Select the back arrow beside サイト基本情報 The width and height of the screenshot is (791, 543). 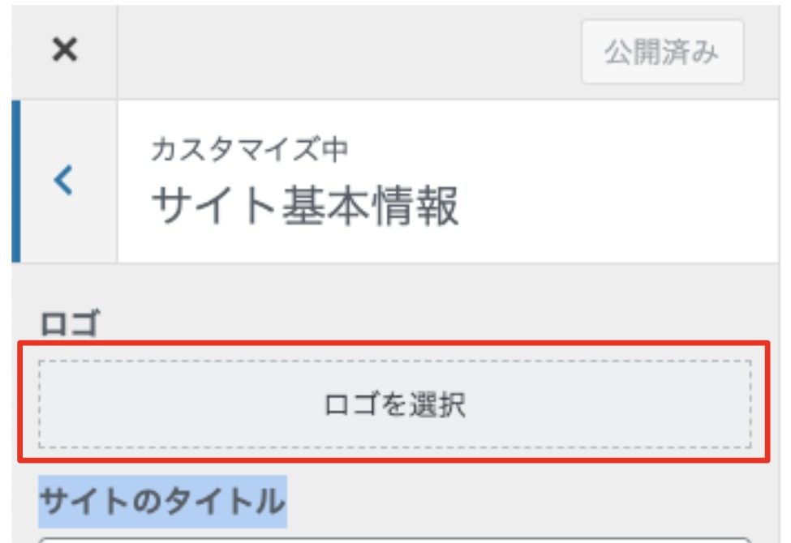[x=65, y=181]
